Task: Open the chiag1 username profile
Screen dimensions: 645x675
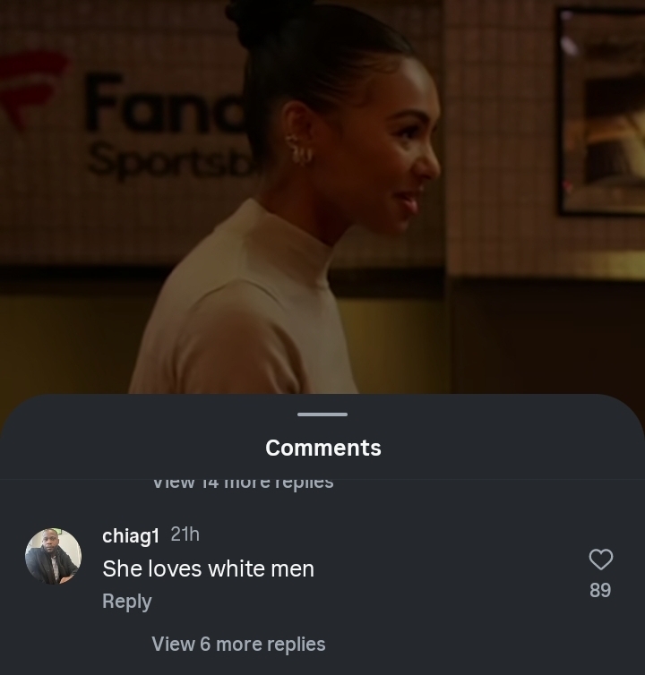Action: tap(131, 536)
